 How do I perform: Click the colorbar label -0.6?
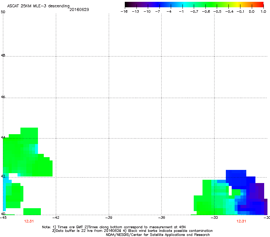coord(206,12)
